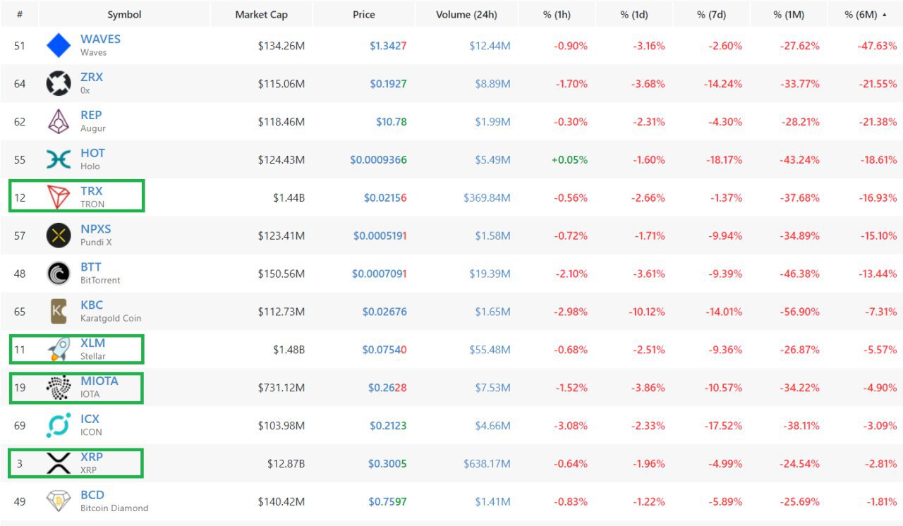
Task: Click the REP Augur coin icon
Action: point(59,122)
